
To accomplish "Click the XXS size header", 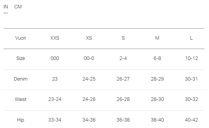I will click(55, 38).
